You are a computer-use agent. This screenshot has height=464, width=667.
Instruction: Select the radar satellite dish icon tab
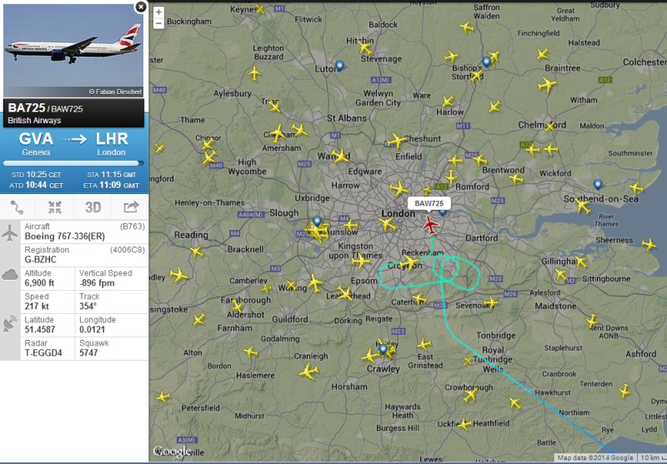10,324
